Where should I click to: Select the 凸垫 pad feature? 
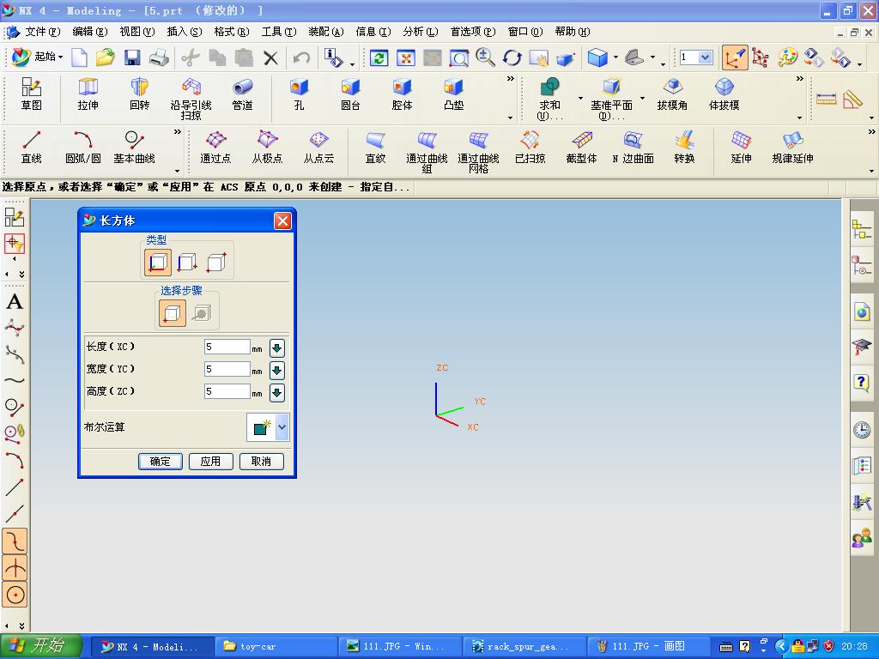[x=453, y=94]
